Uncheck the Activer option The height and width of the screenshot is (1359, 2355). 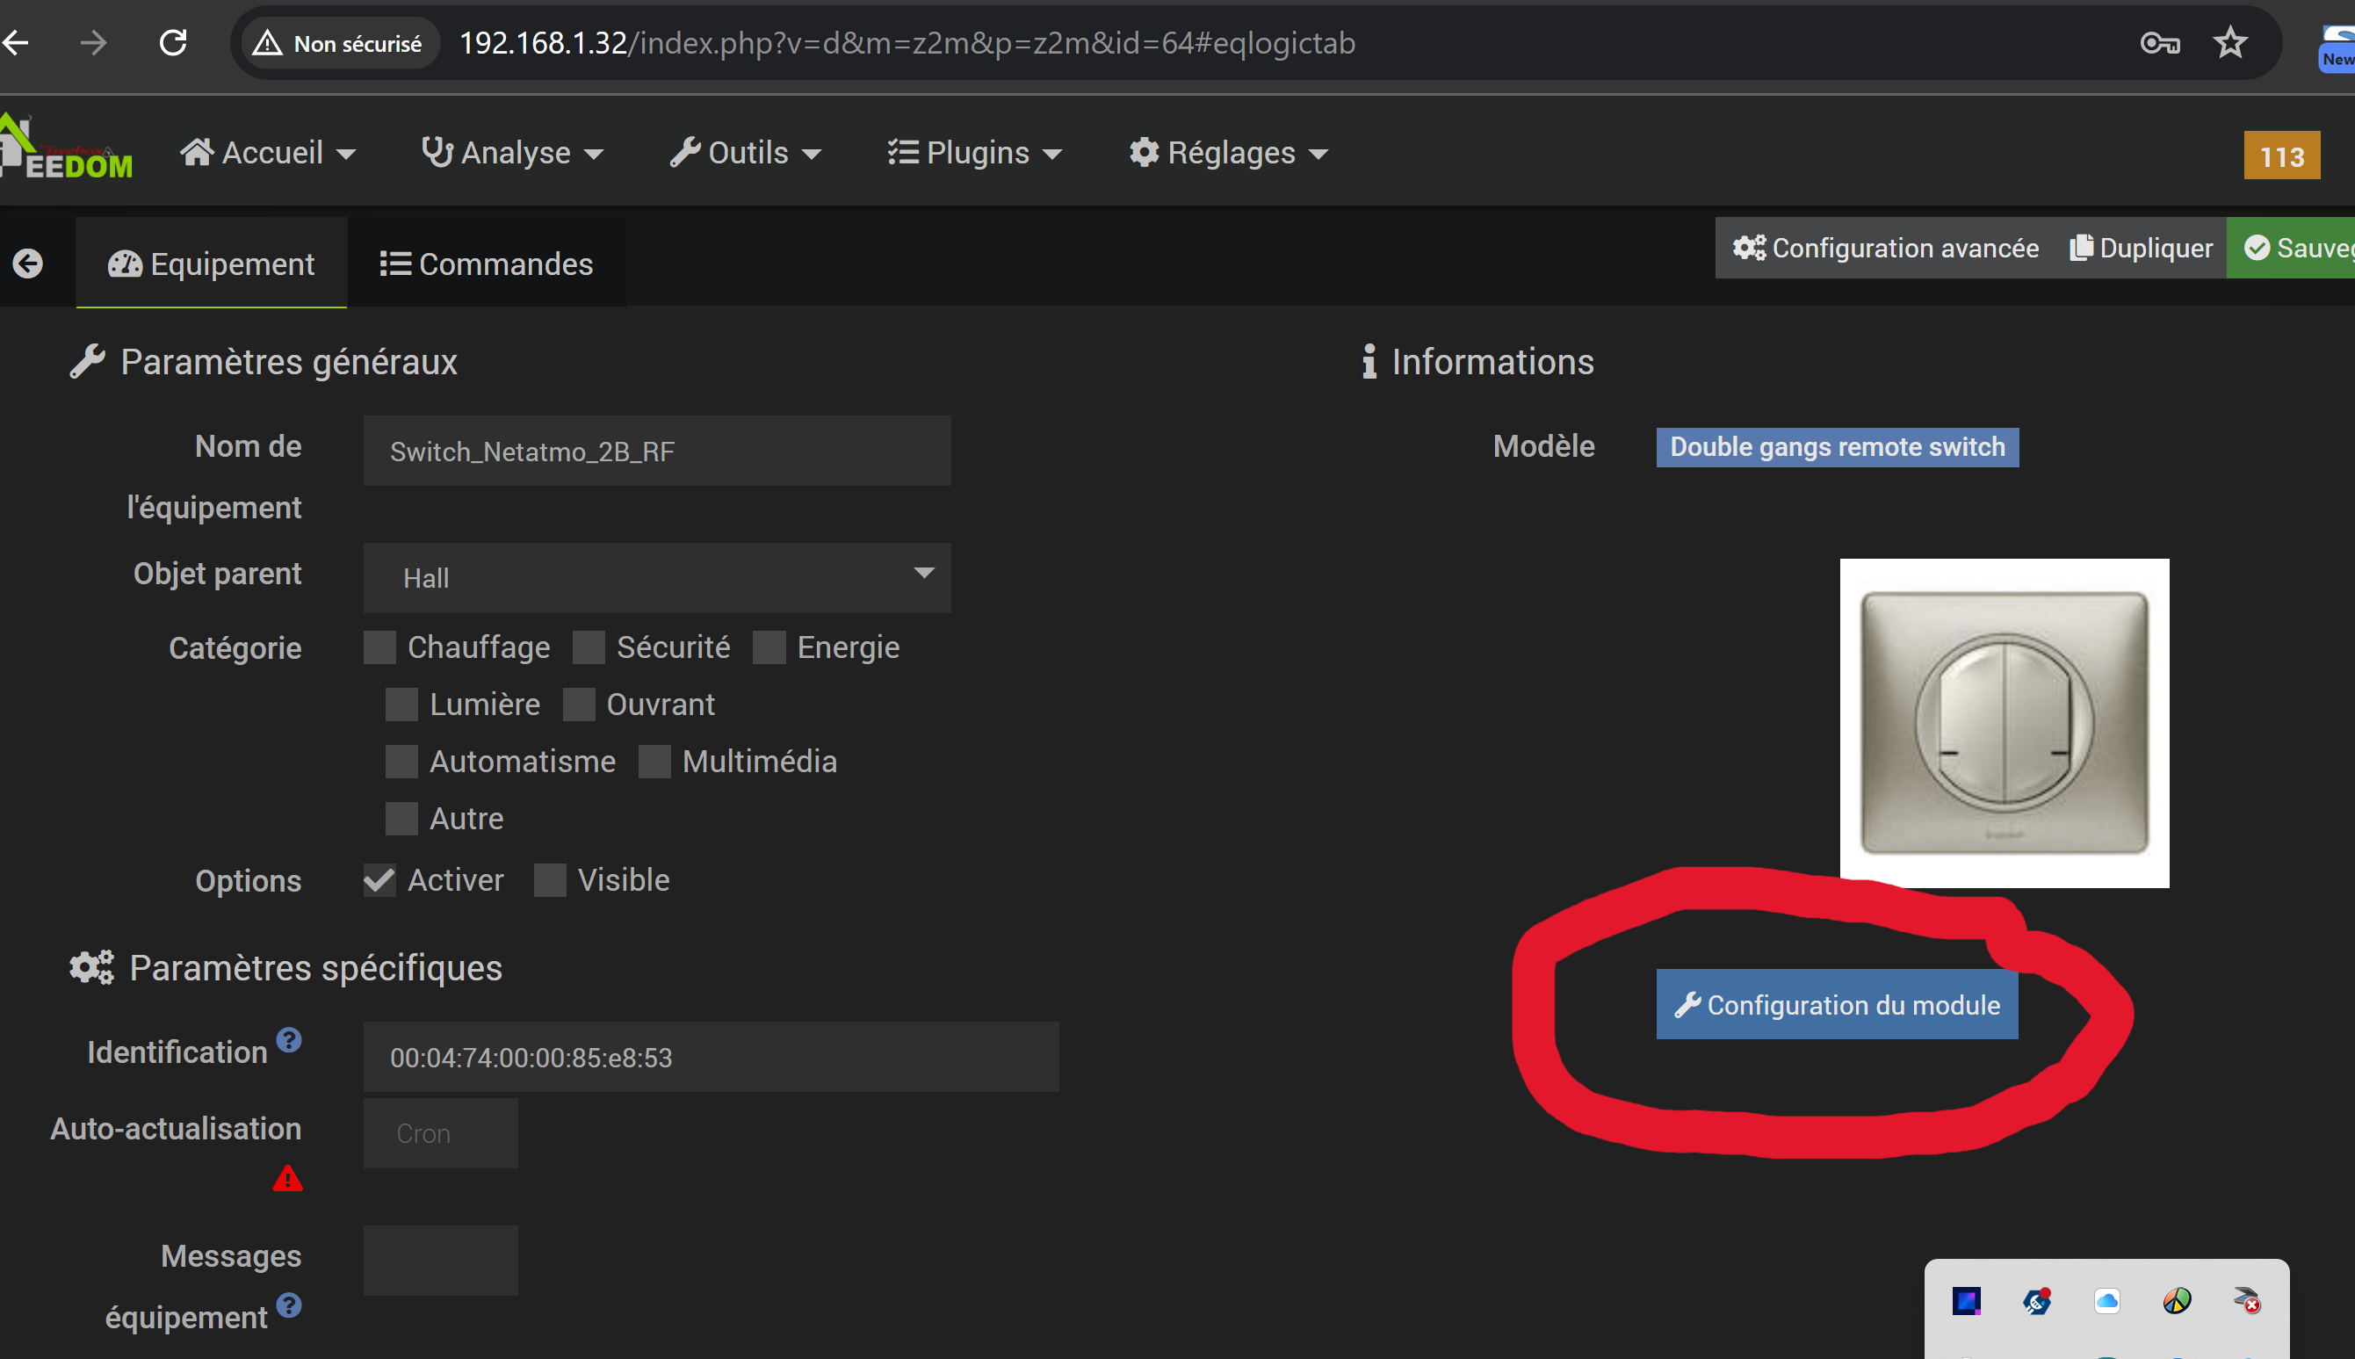(379, 880)
